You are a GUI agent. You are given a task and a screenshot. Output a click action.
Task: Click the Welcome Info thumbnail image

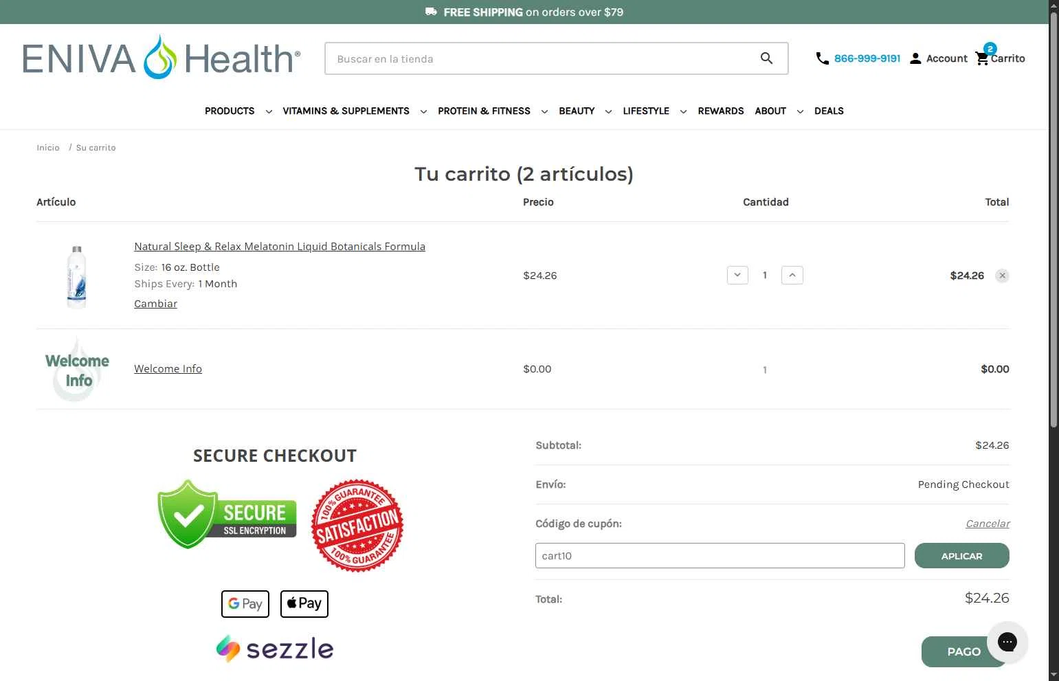(77, 369)
